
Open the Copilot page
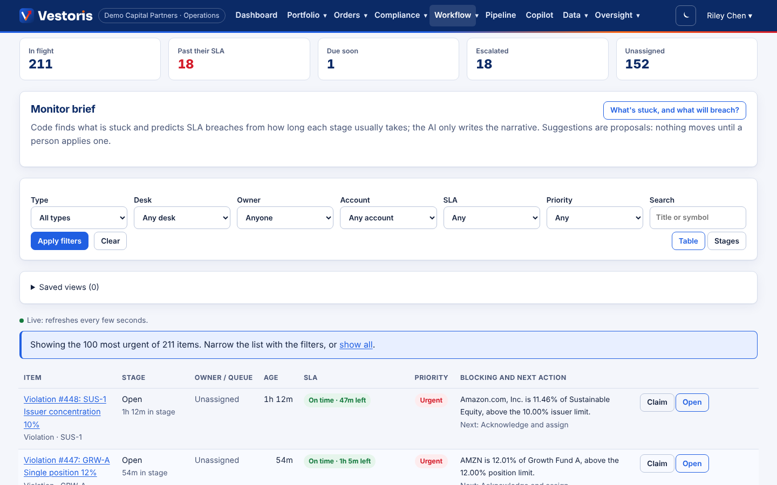pyautogui.click(x=540, y=15)
